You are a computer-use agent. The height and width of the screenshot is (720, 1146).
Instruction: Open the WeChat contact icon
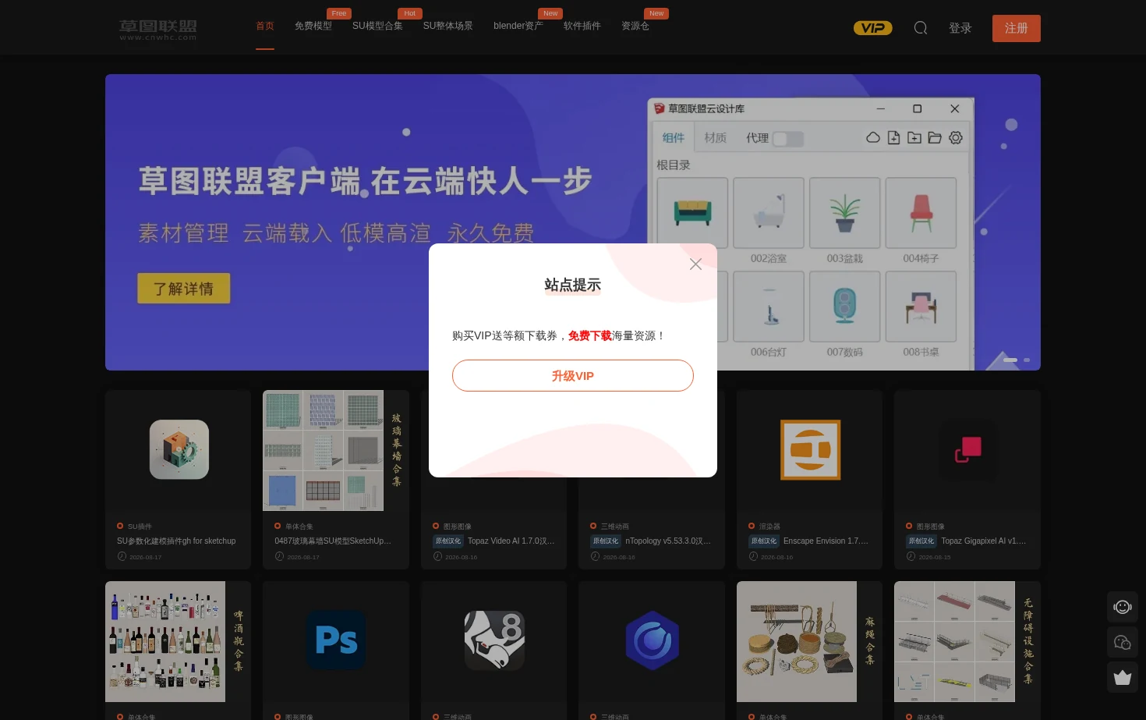(1123, 642)
